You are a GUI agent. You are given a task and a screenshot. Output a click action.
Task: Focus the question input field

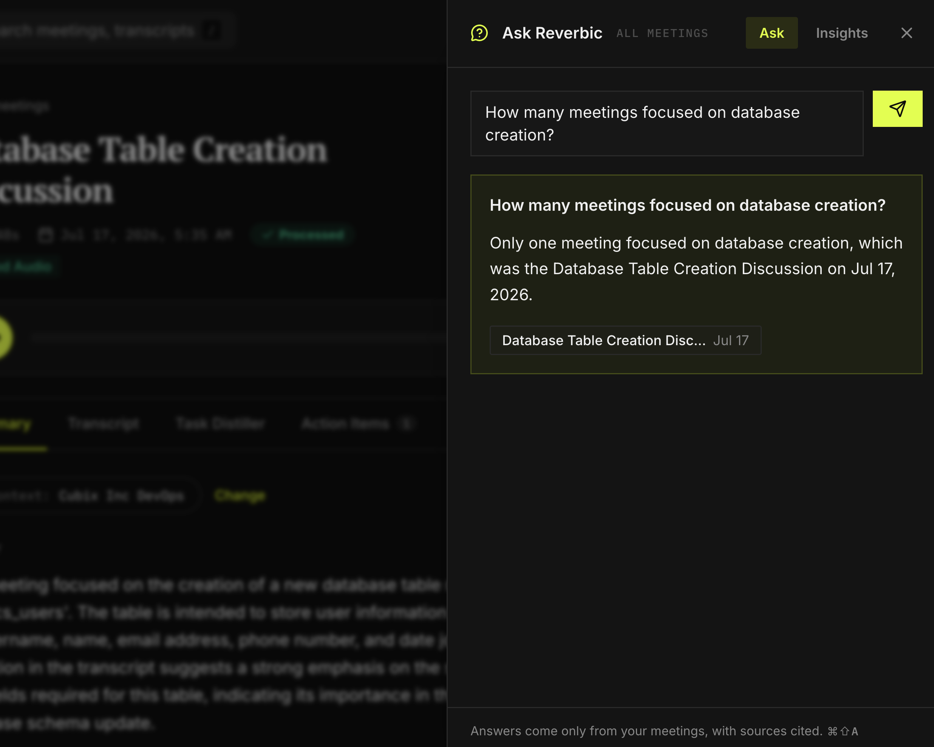coord(667,123)
